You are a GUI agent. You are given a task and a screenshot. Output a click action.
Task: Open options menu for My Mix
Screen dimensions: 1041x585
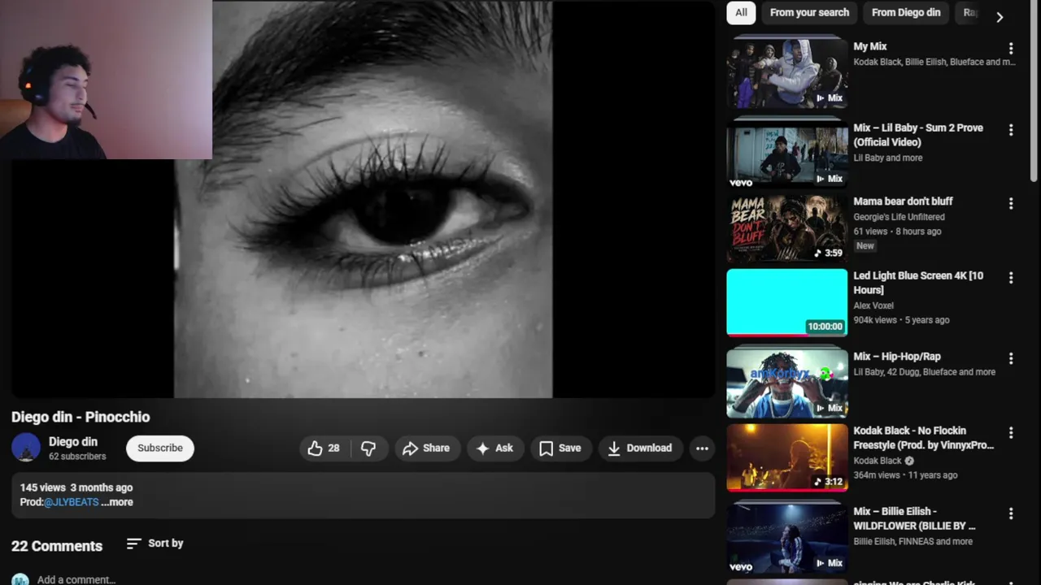point(1011,49)
